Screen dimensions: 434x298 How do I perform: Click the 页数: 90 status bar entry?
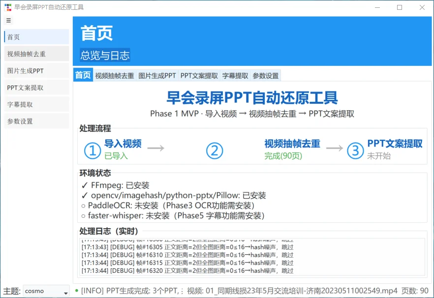pos(415,291)
